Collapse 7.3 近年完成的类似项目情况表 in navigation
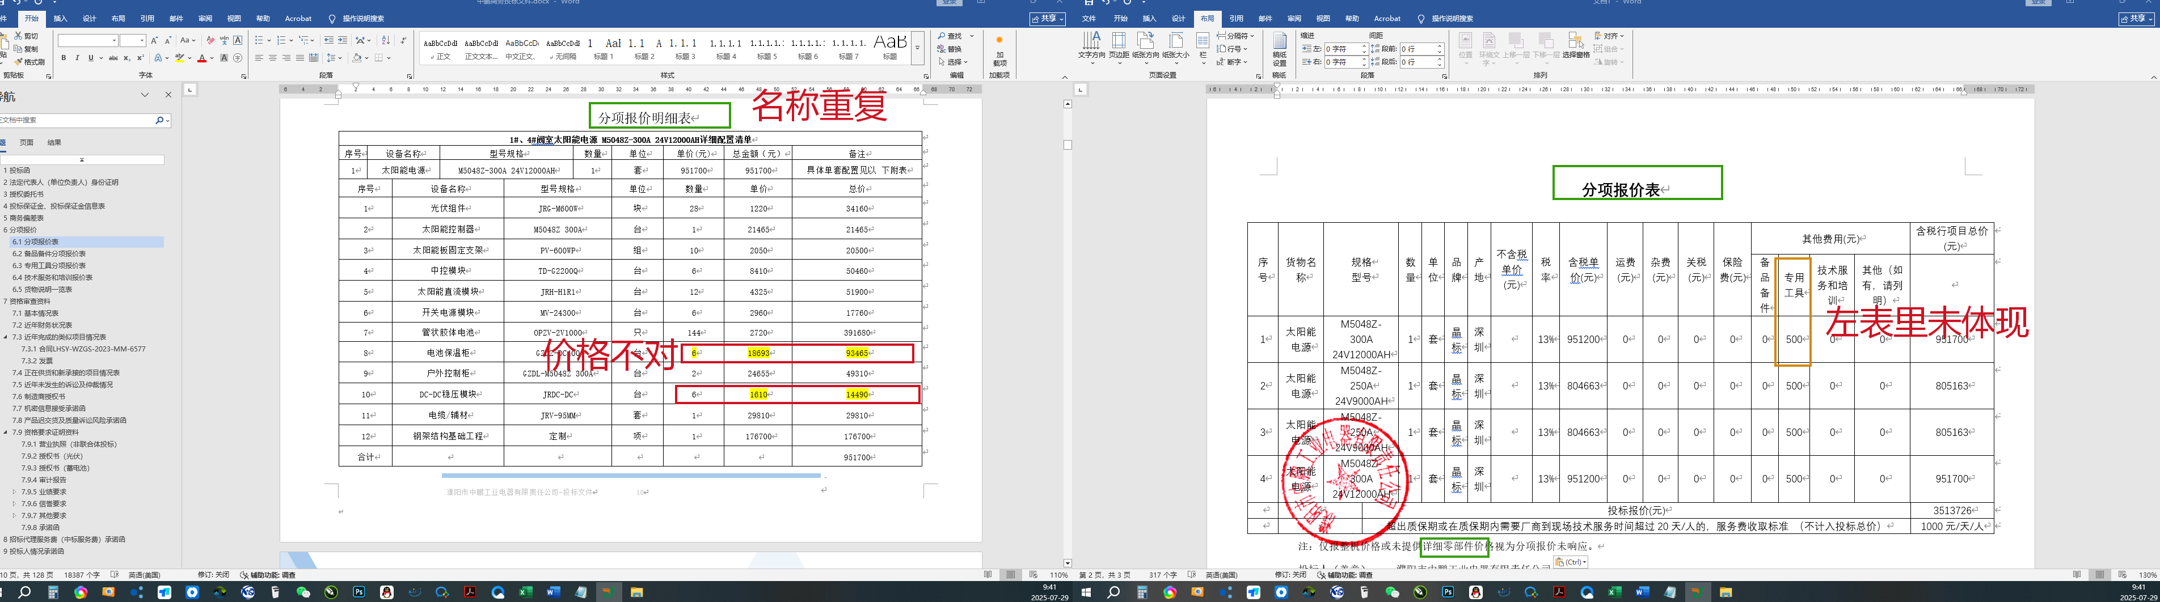Screen dimensions: 2160x602 tap(6, 337)
